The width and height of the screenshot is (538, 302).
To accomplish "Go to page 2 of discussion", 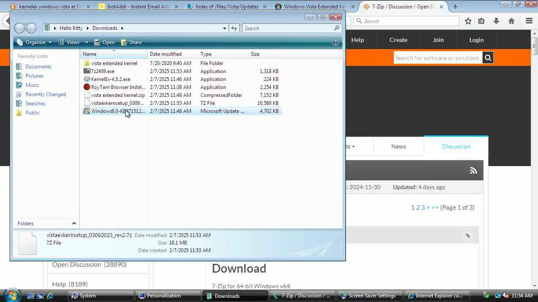I will coord(418,208).
